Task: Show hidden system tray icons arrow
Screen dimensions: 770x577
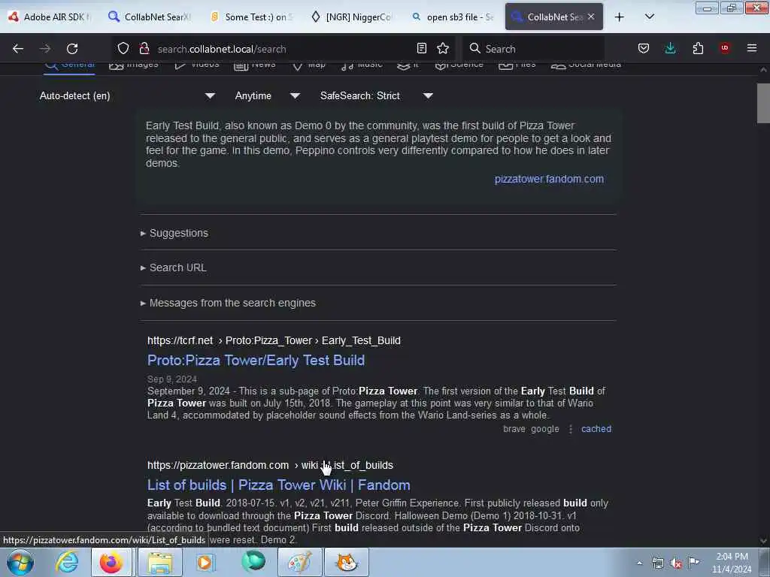Action: pyautogui.click(x=639, y=563)
